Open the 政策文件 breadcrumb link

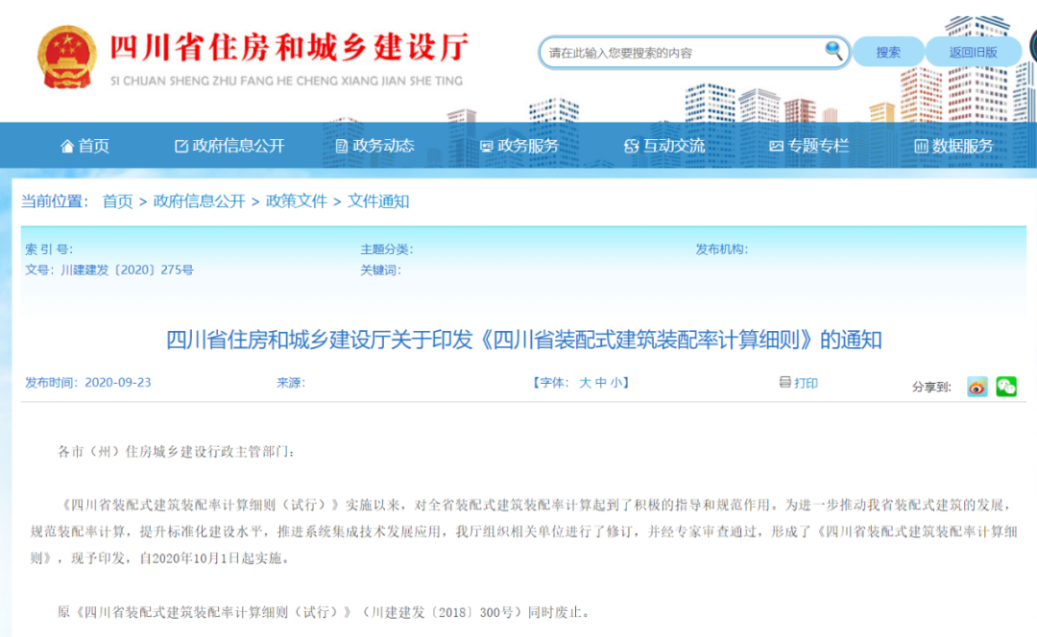point(298,201)
